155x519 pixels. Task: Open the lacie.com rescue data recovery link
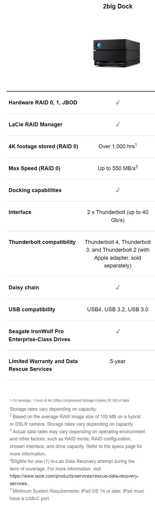pos(74,480)
